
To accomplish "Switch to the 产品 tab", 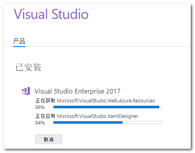I will click(x=19, y=41).
